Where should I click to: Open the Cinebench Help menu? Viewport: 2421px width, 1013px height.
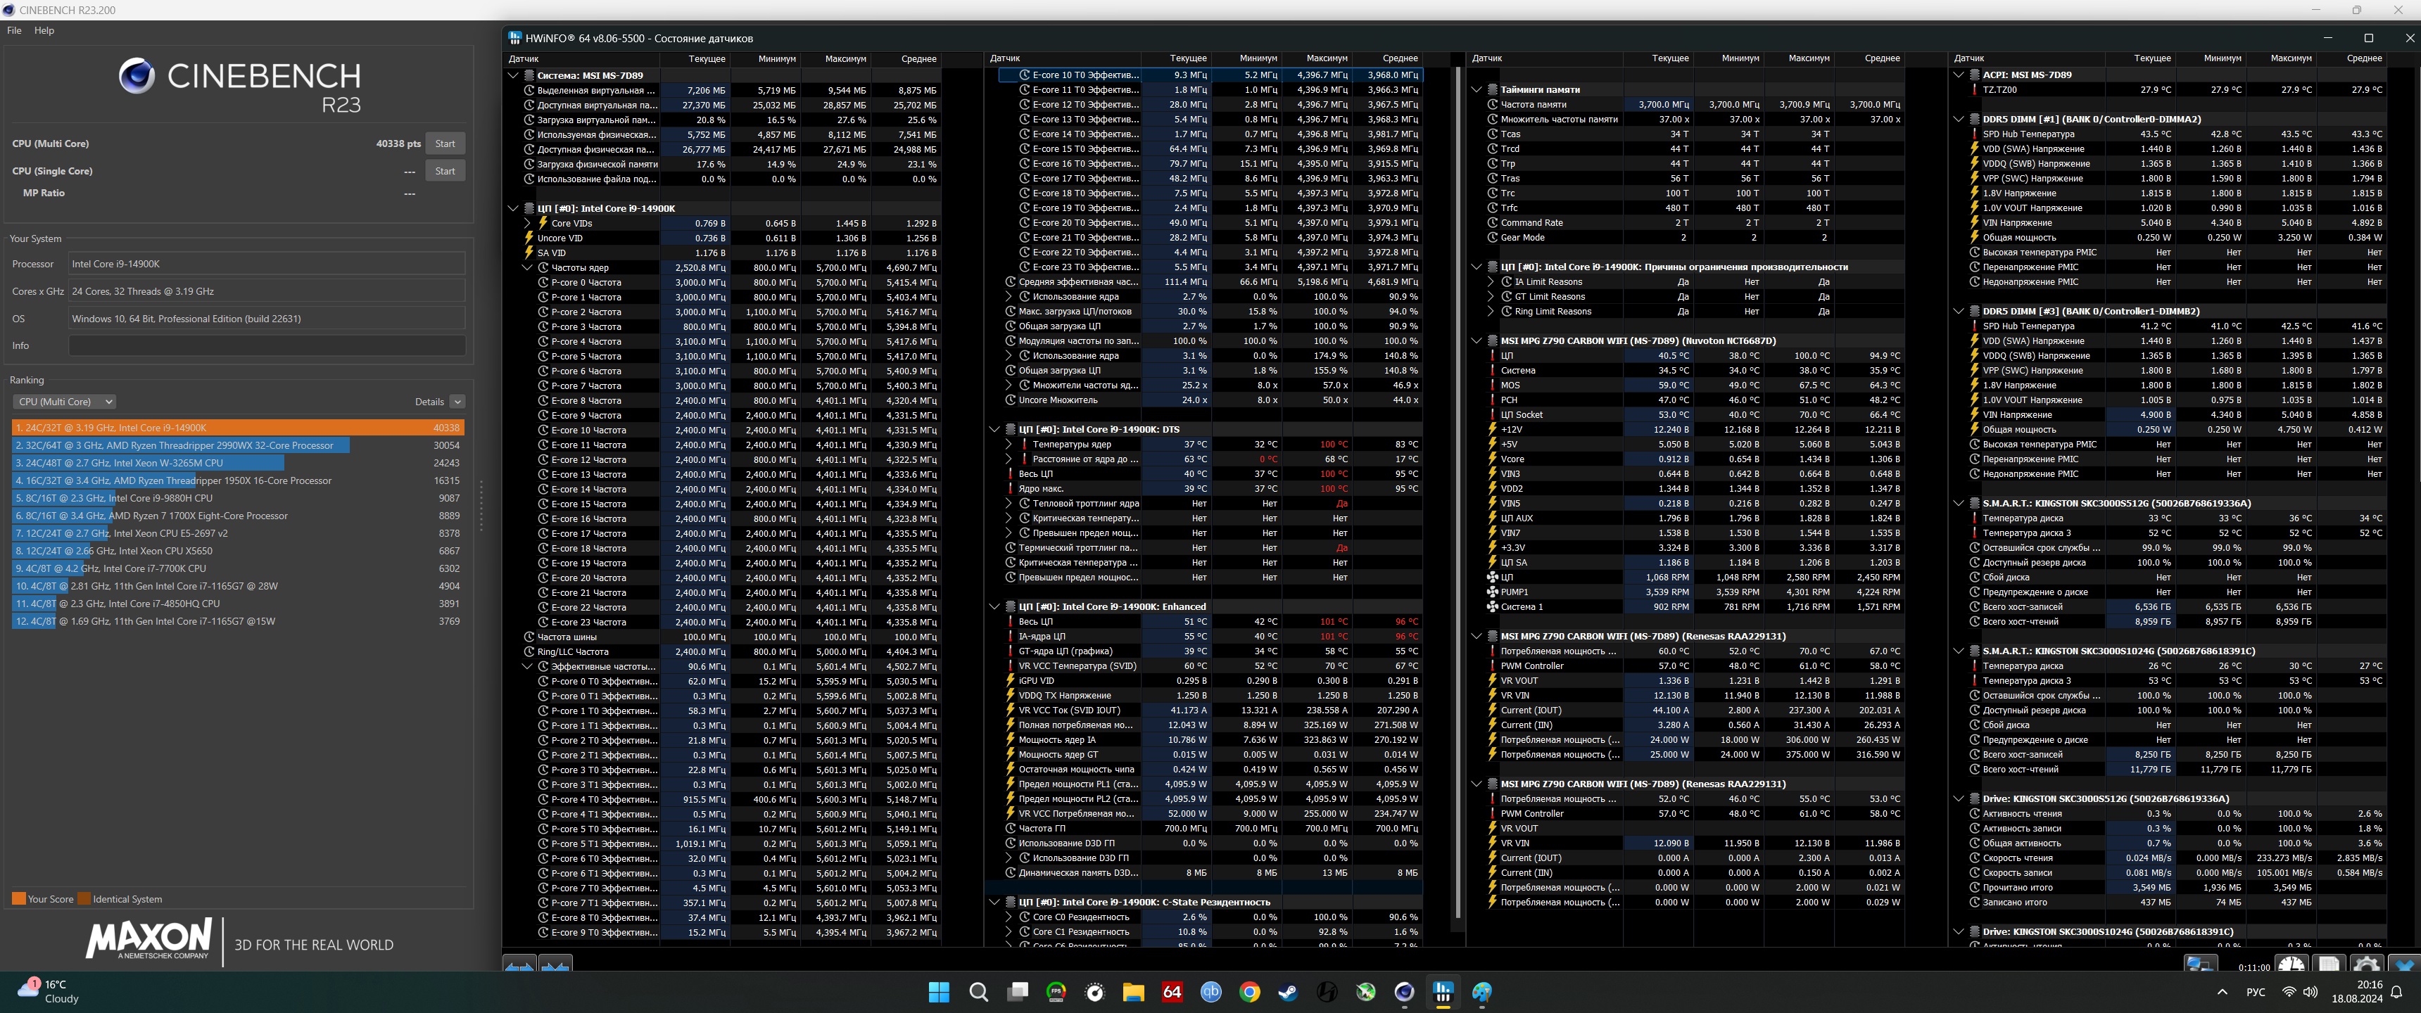[x=44, y=30]
